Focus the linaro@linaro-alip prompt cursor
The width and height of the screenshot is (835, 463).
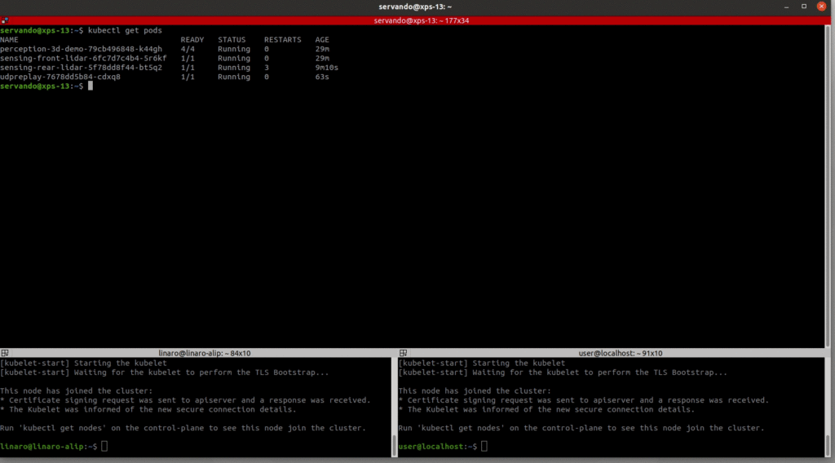pyautogui.click(x=104, y=447)
